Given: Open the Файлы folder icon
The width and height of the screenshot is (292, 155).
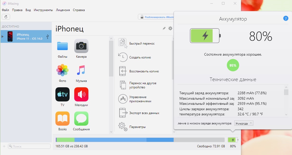Looking at the screenshot, I should click(x=62, y=46).
